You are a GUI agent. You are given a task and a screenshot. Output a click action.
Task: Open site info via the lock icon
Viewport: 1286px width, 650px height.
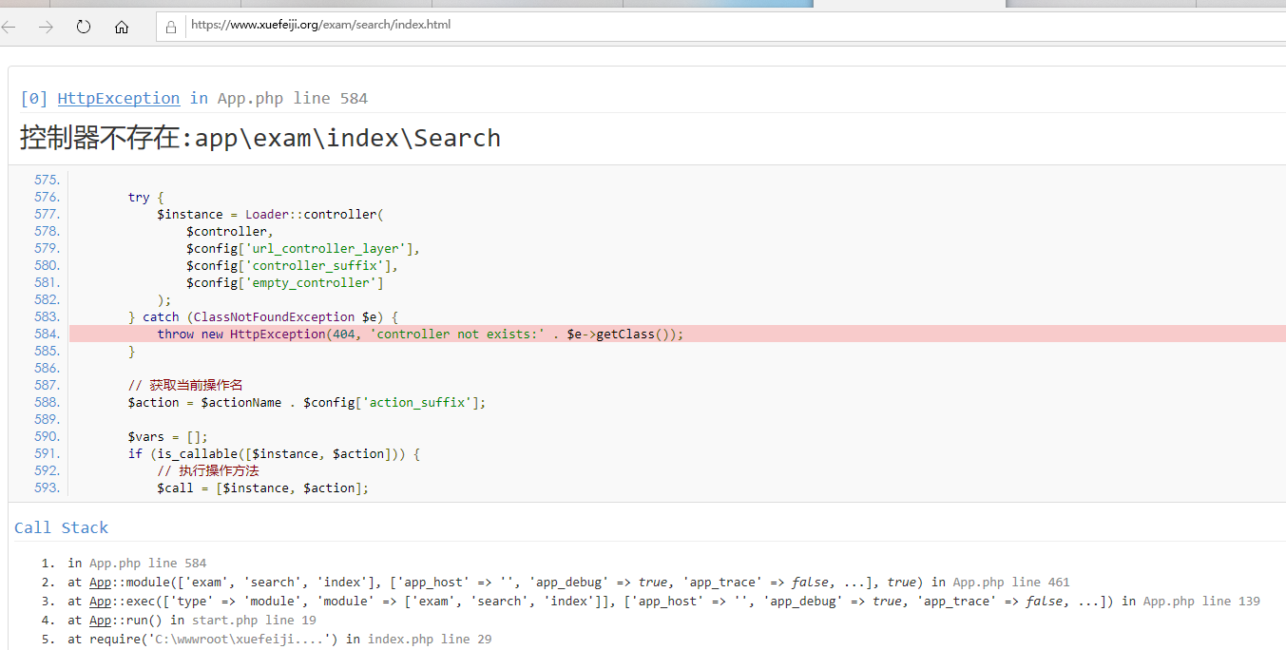coord(171,27)
